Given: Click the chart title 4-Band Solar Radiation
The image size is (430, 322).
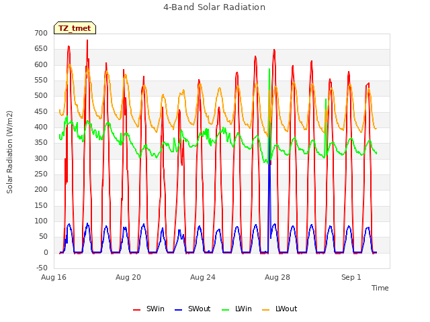Looking at the screenshot, I should point(214,7).
